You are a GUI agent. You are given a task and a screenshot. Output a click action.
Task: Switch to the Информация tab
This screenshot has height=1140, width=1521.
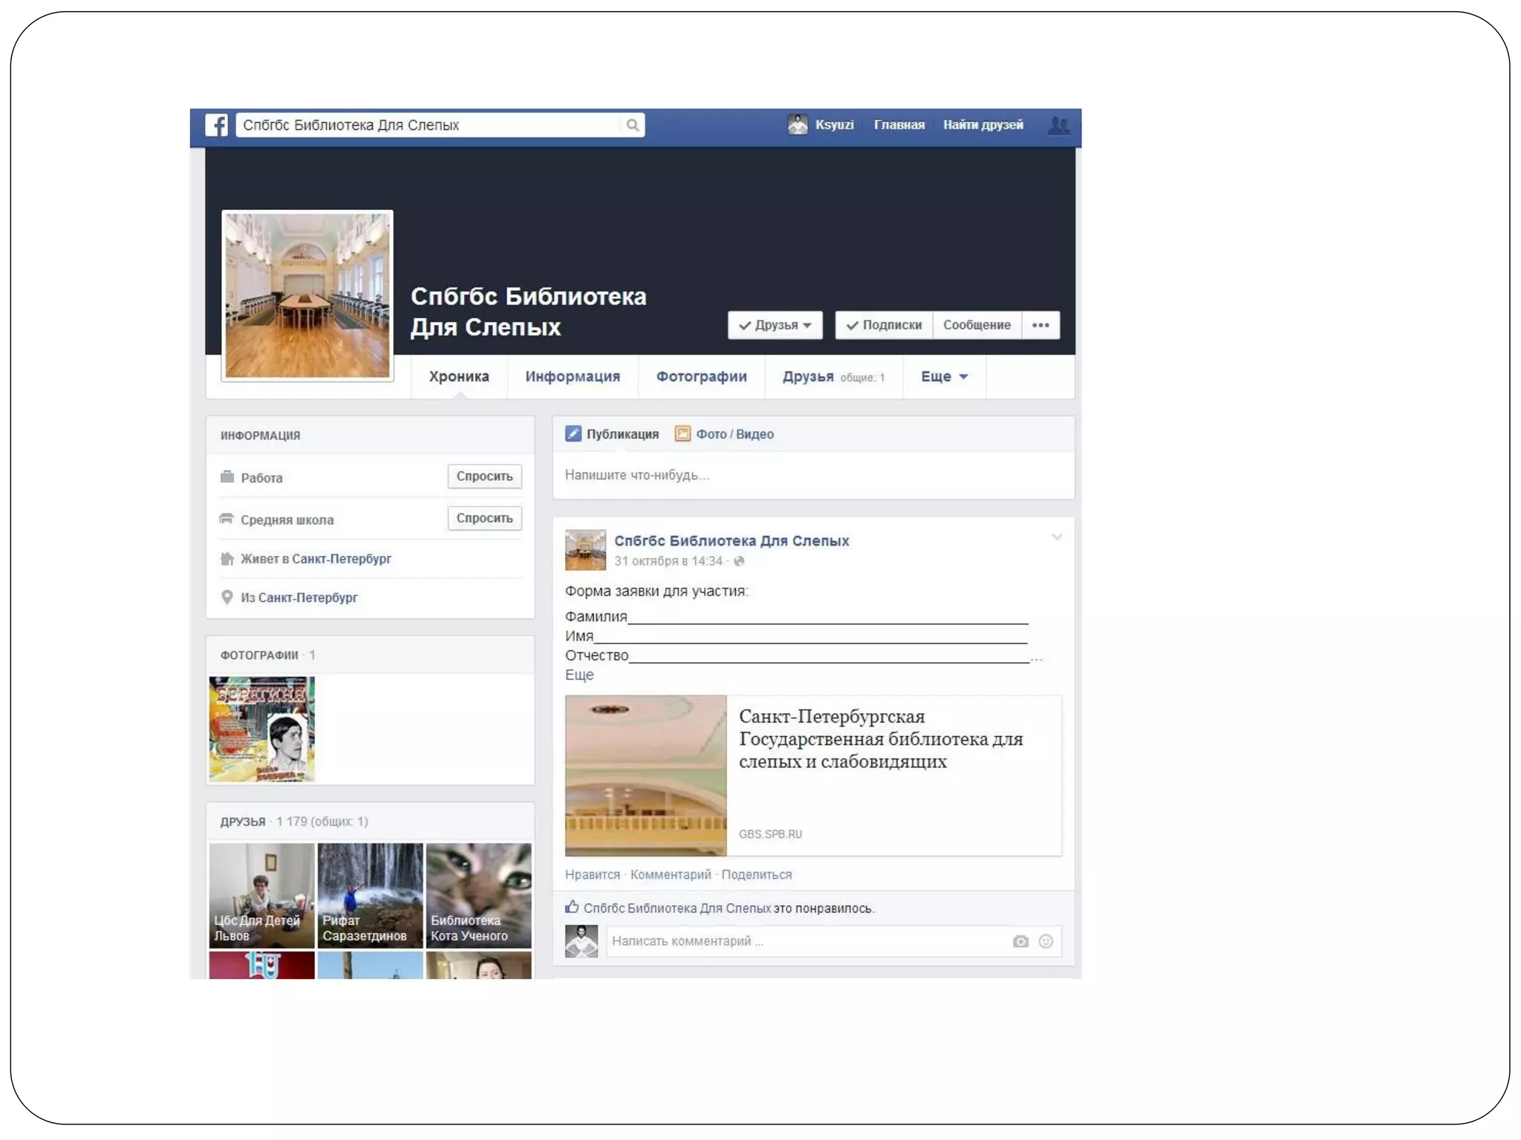[x=572, y=376]
